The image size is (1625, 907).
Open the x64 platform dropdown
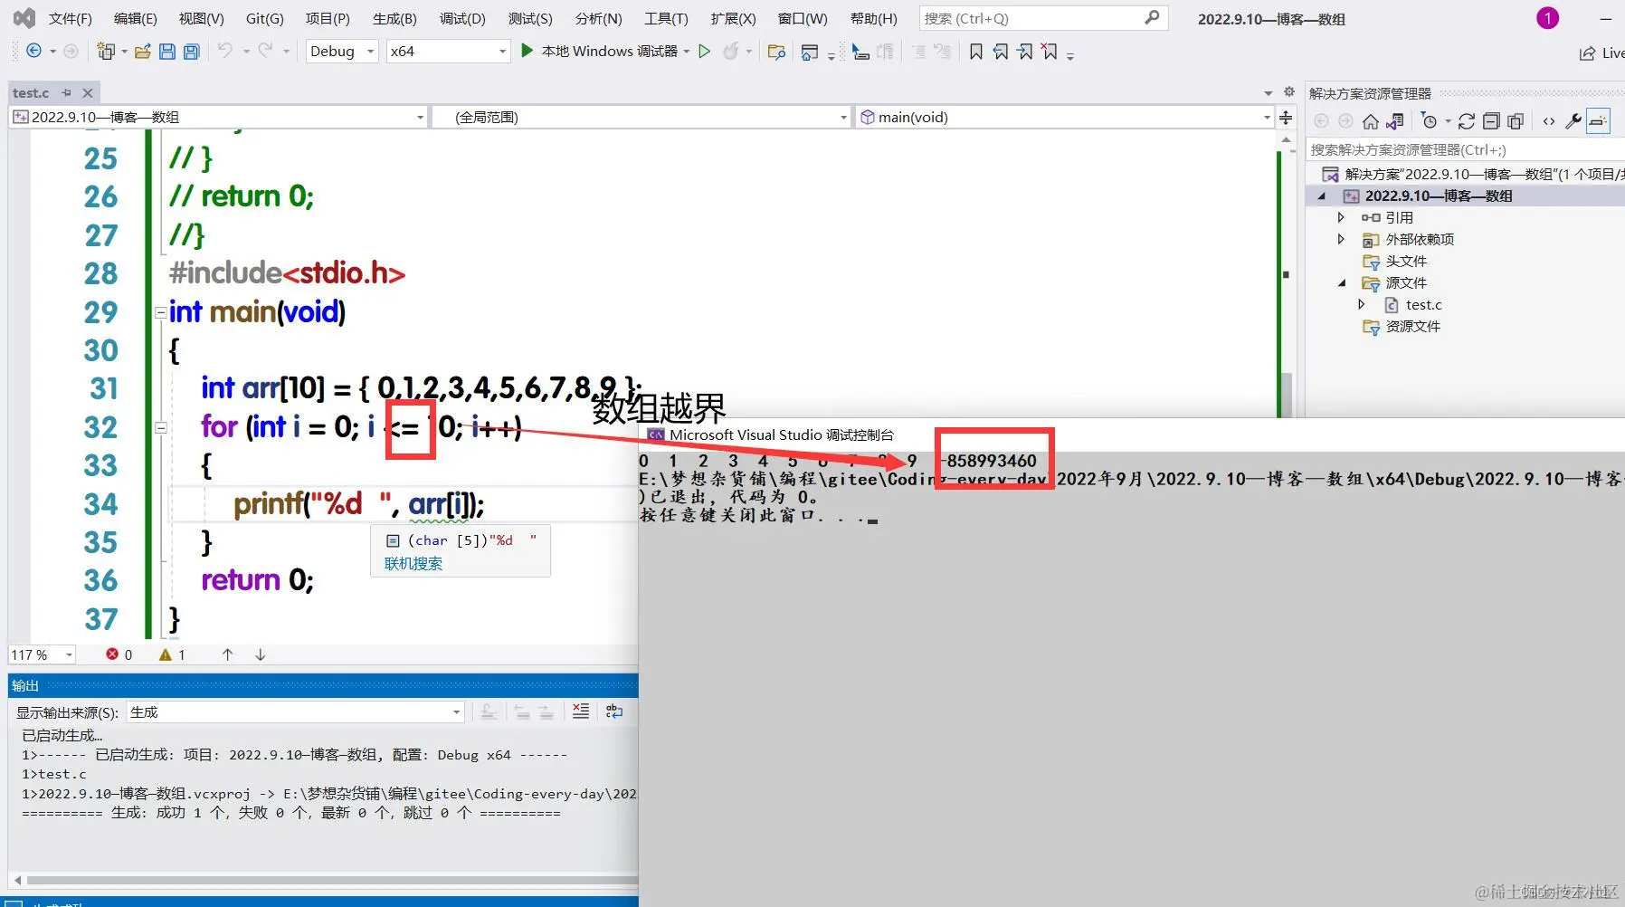(448, 52)
